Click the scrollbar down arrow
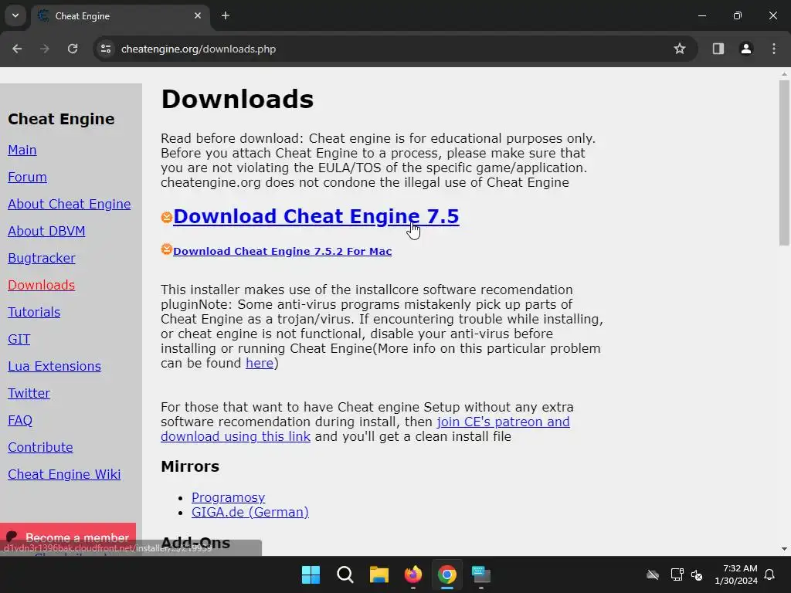Image resolution: width=791 pixels, height=593 pixels. [784, 549]
